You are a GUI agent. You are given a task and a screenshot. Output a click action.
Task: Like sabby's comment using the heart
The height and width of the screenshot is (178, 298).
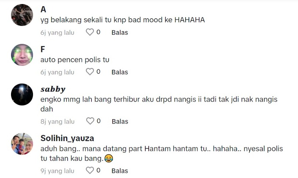[x=90, y=121]
